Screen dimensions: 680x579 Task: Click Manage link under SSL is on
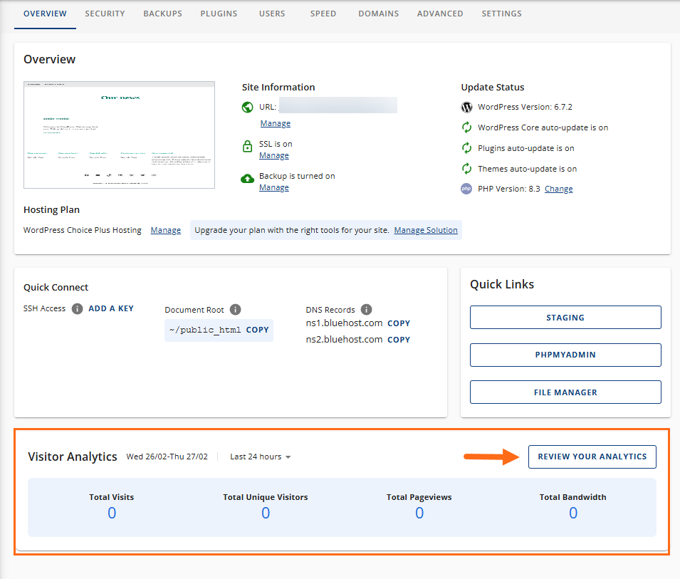tap(274, 155)
